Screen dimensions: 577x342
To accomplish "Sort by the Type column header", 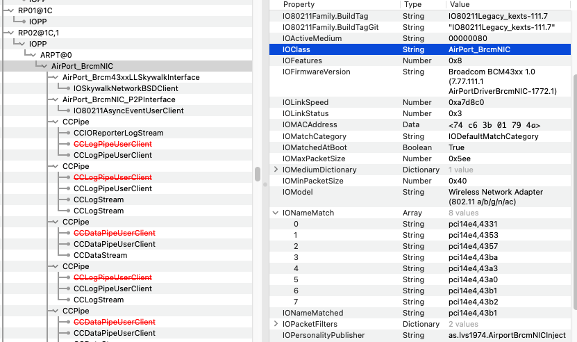I will pos(412,4).
